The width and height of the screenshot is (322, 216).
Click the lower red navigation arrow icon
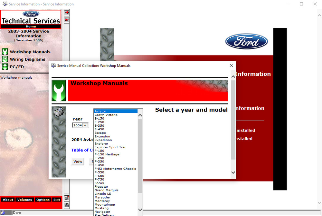click(66, 19)
